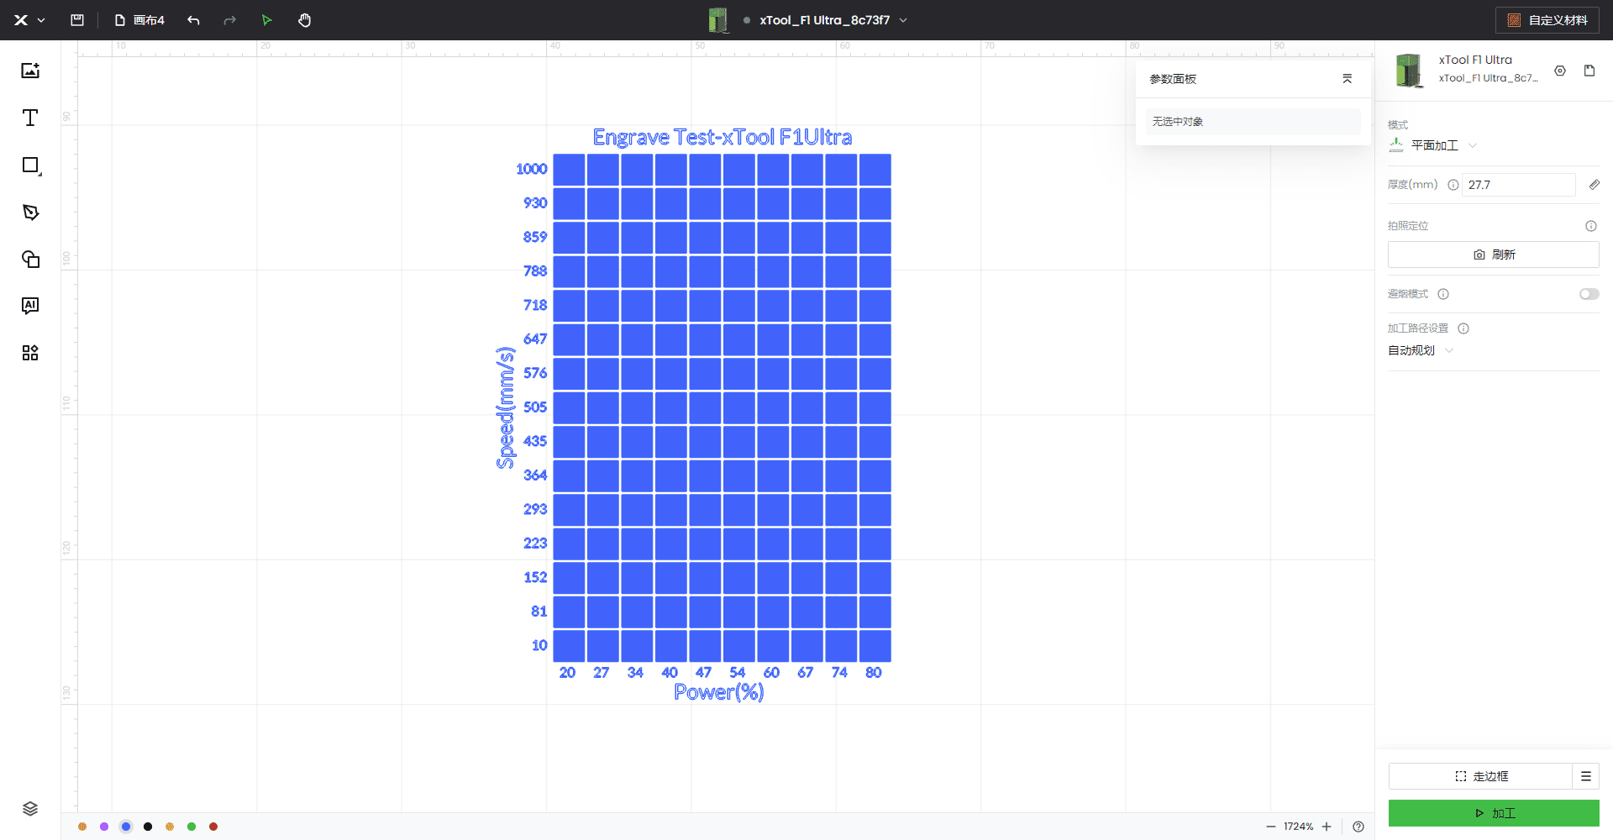Select the second orange layer color dot

[x=170, y=827]
